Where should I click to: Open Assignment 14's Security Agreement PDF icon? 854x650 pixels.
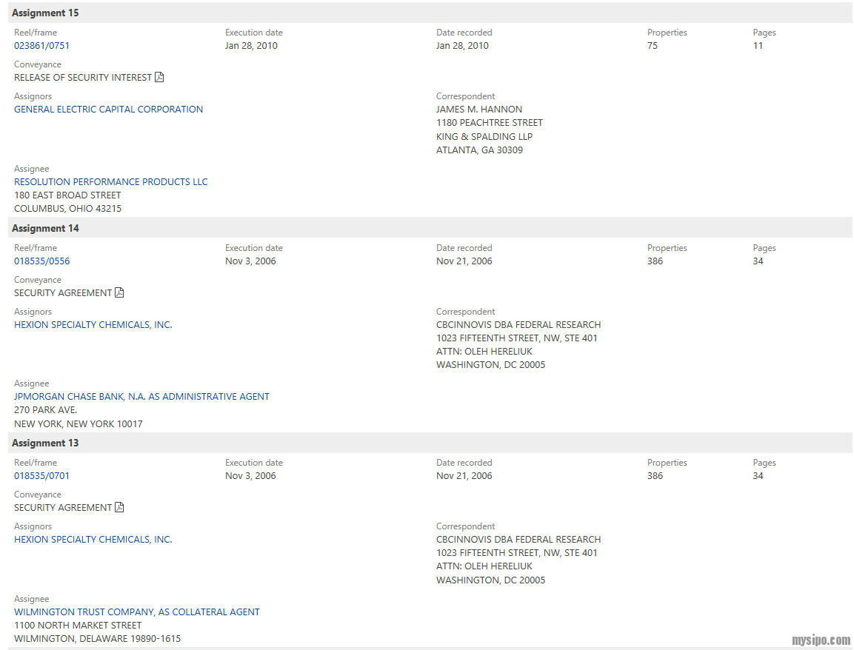point(119,292)
